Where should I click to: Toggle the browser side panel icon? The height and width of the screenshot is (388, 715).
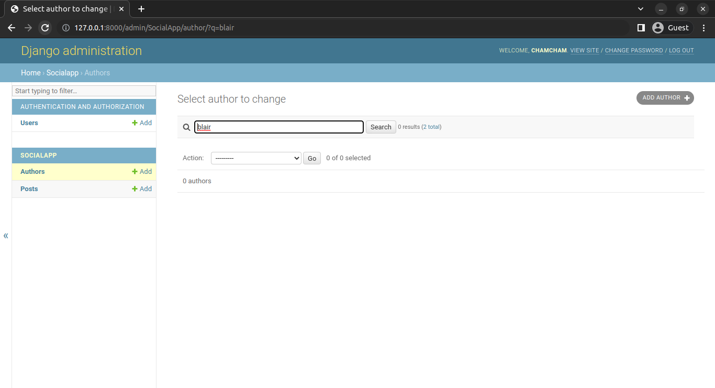pos(641,28)
